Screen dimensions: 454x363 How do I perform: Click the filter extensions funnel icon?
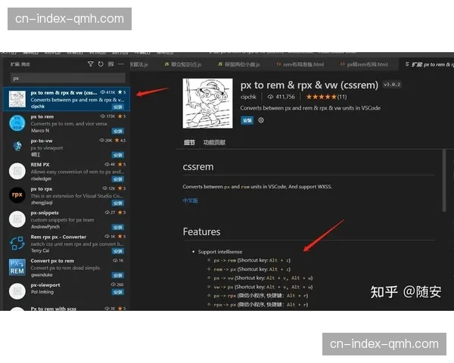click(90, 65)
